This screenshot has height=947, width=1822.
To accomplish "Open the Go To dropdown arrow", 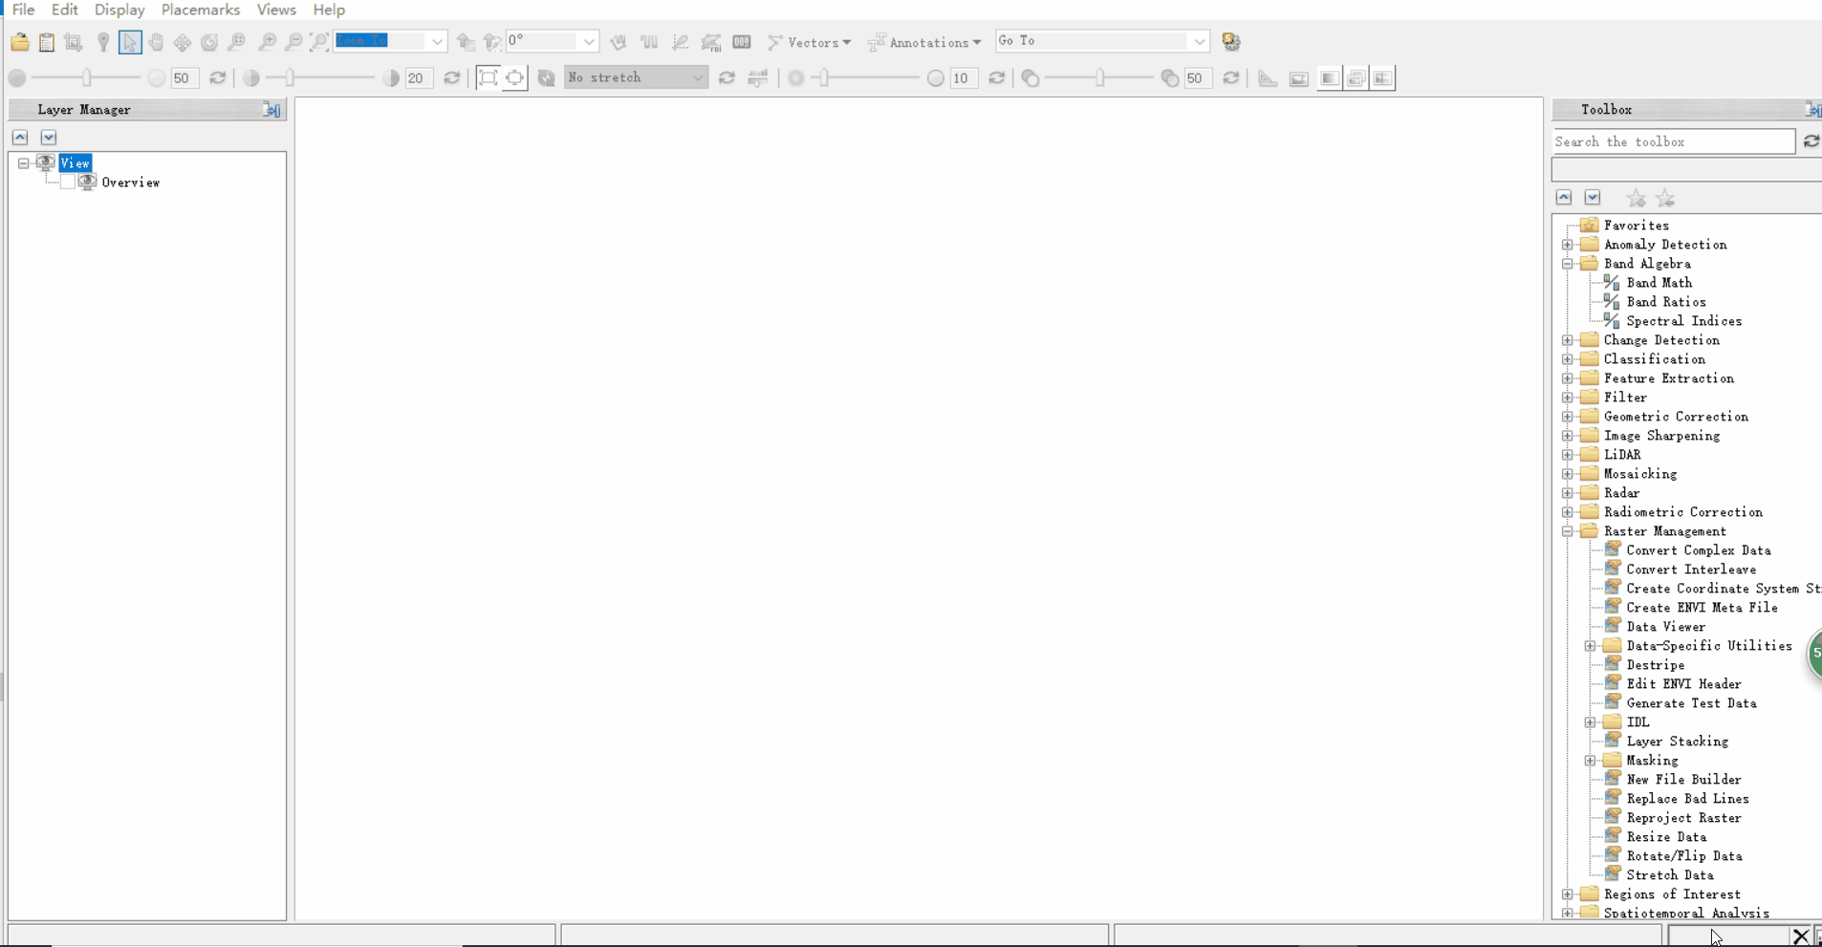I will (1199, 42).
